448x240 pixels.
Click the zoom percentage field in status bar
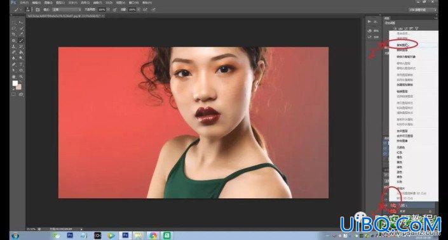pos(31,229)
